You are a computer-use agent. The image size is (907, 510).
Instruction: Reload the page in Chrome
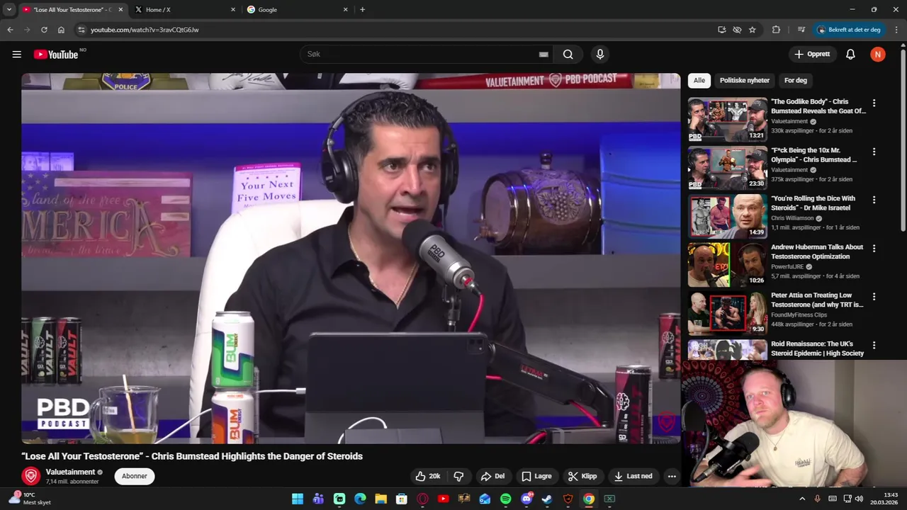click(x=44, y=30)
